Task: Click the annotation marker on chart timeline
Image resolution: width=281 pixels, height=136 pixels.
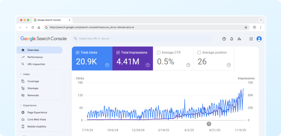Action: pos(209,124)
